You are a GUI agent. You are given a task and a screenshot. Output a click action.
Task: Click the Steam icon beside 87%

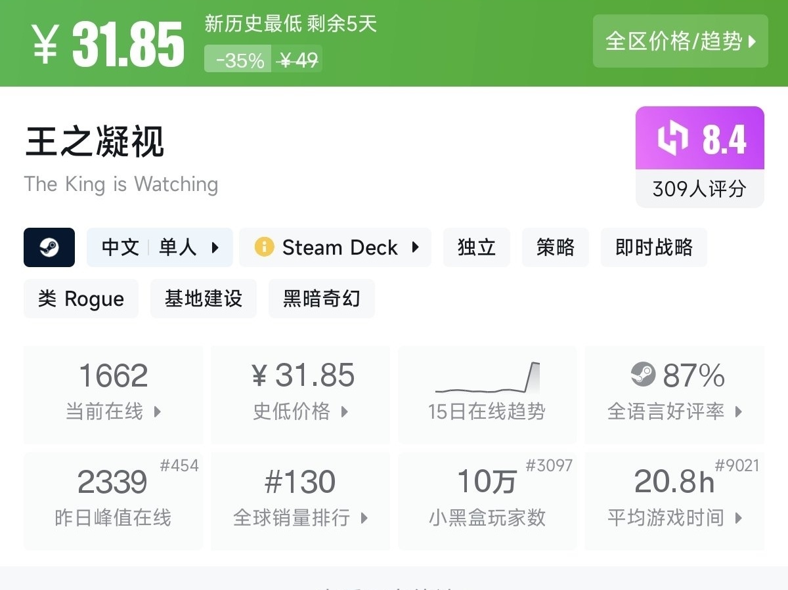[643, 375]
